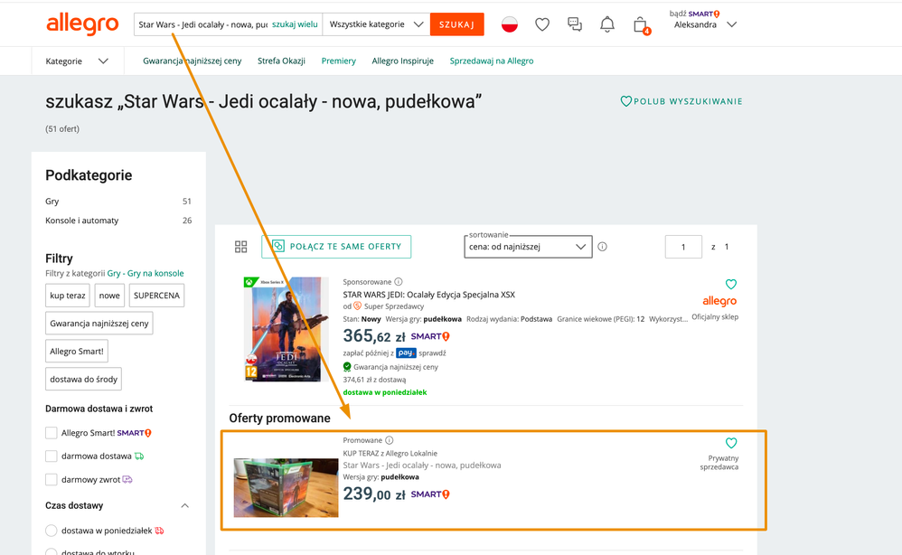Click the page number input field
902x555 pixels.
(683, 247)
